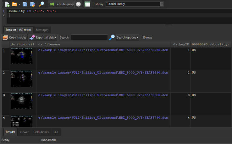Cancel query with the X icon
232x144 pixels.
(x=78, y=4)
